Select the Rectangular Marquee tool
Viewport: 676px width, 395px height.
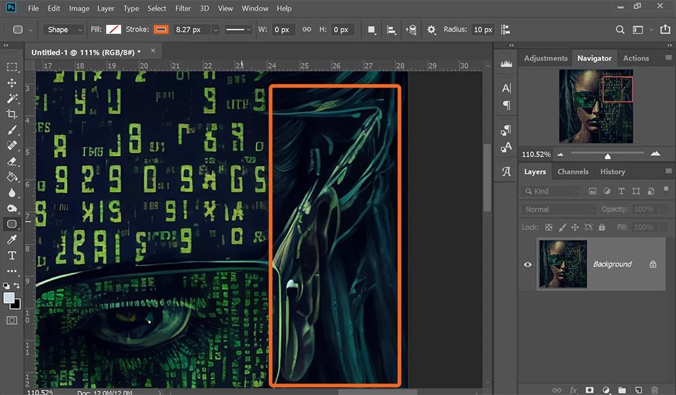(12, 67)
